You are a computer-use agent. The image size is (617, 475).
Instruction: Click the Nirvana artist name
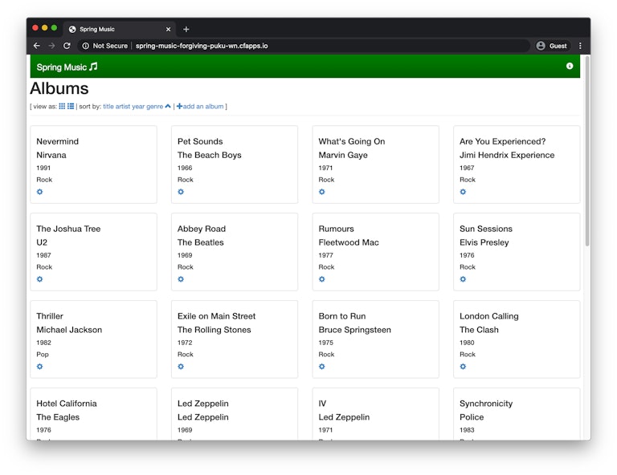[51, 155]
